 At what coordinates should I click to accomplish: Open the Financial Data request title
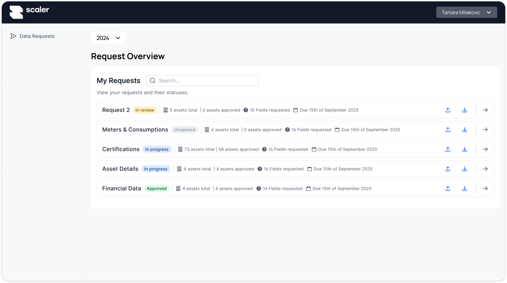tap(121, 188)
